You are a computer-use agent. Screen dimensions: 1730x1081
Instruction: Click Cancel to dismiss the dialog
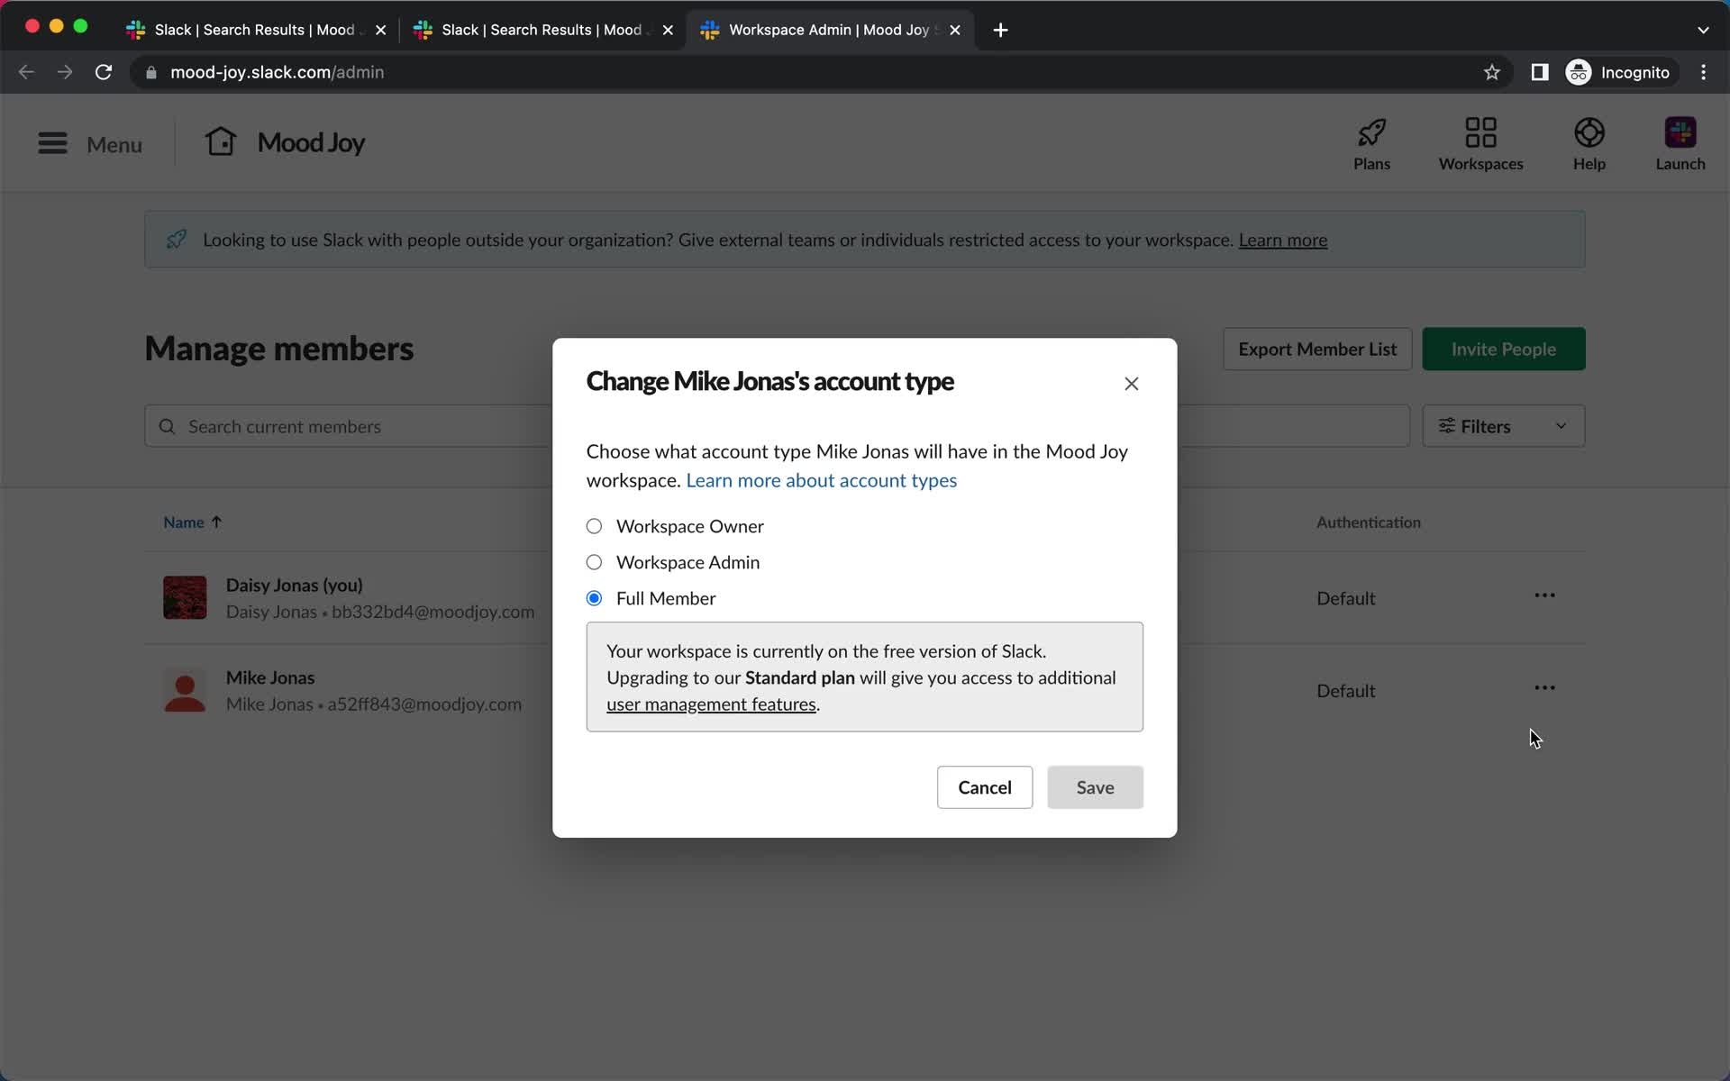click(x=985, y=787)
